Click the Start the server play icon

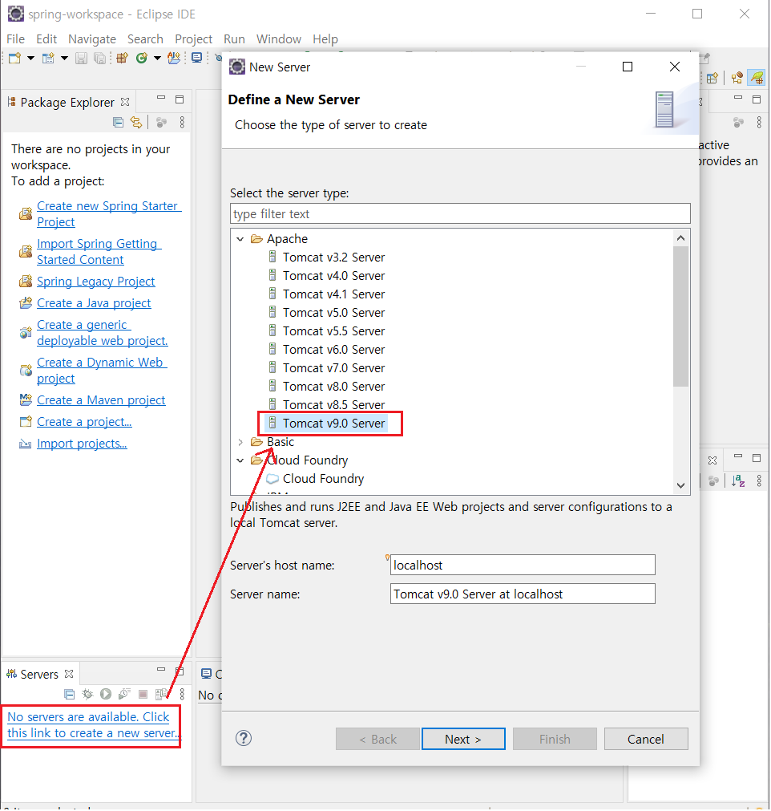[x=106, y=694]
